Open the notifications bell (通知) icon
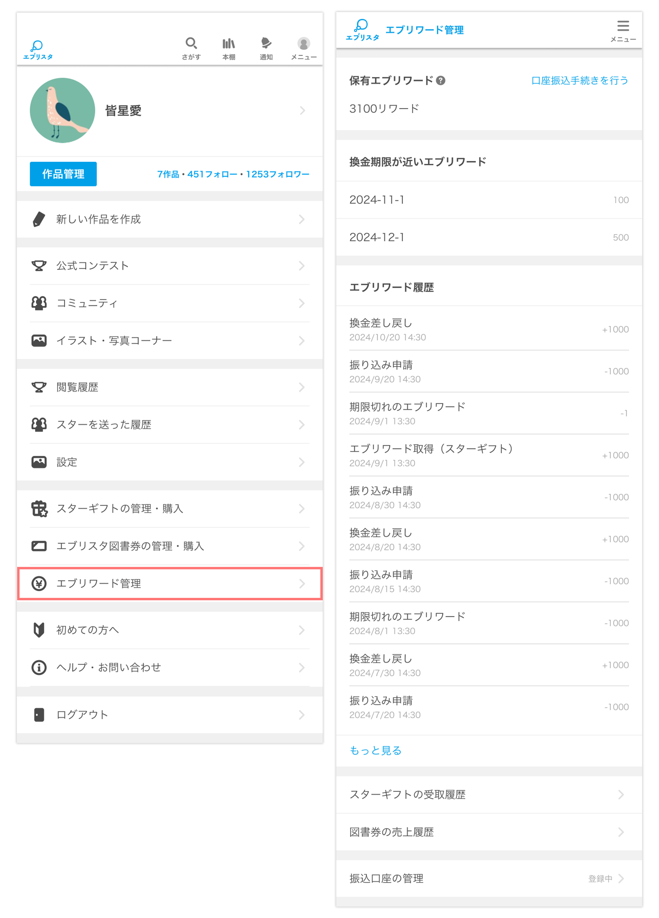 266,43
